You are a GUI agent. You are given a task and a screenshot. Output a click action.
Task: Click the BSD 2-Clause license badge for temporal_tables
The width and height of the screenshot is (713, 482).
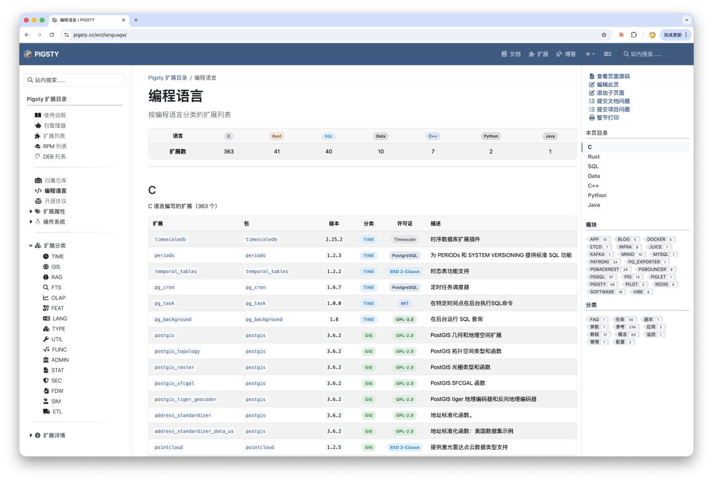pos(405,272)
